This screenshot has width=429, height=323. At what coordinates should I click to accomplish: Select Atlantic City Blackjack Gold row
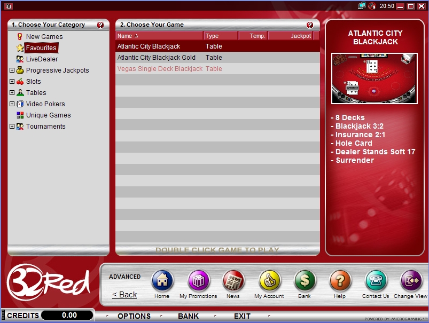[217, 58]
